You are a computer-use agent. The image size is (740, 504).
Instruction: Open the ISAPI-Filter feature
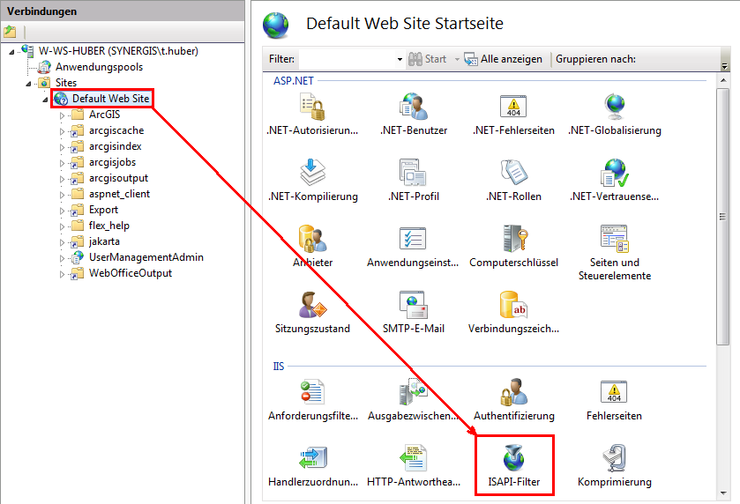point(514,465)
